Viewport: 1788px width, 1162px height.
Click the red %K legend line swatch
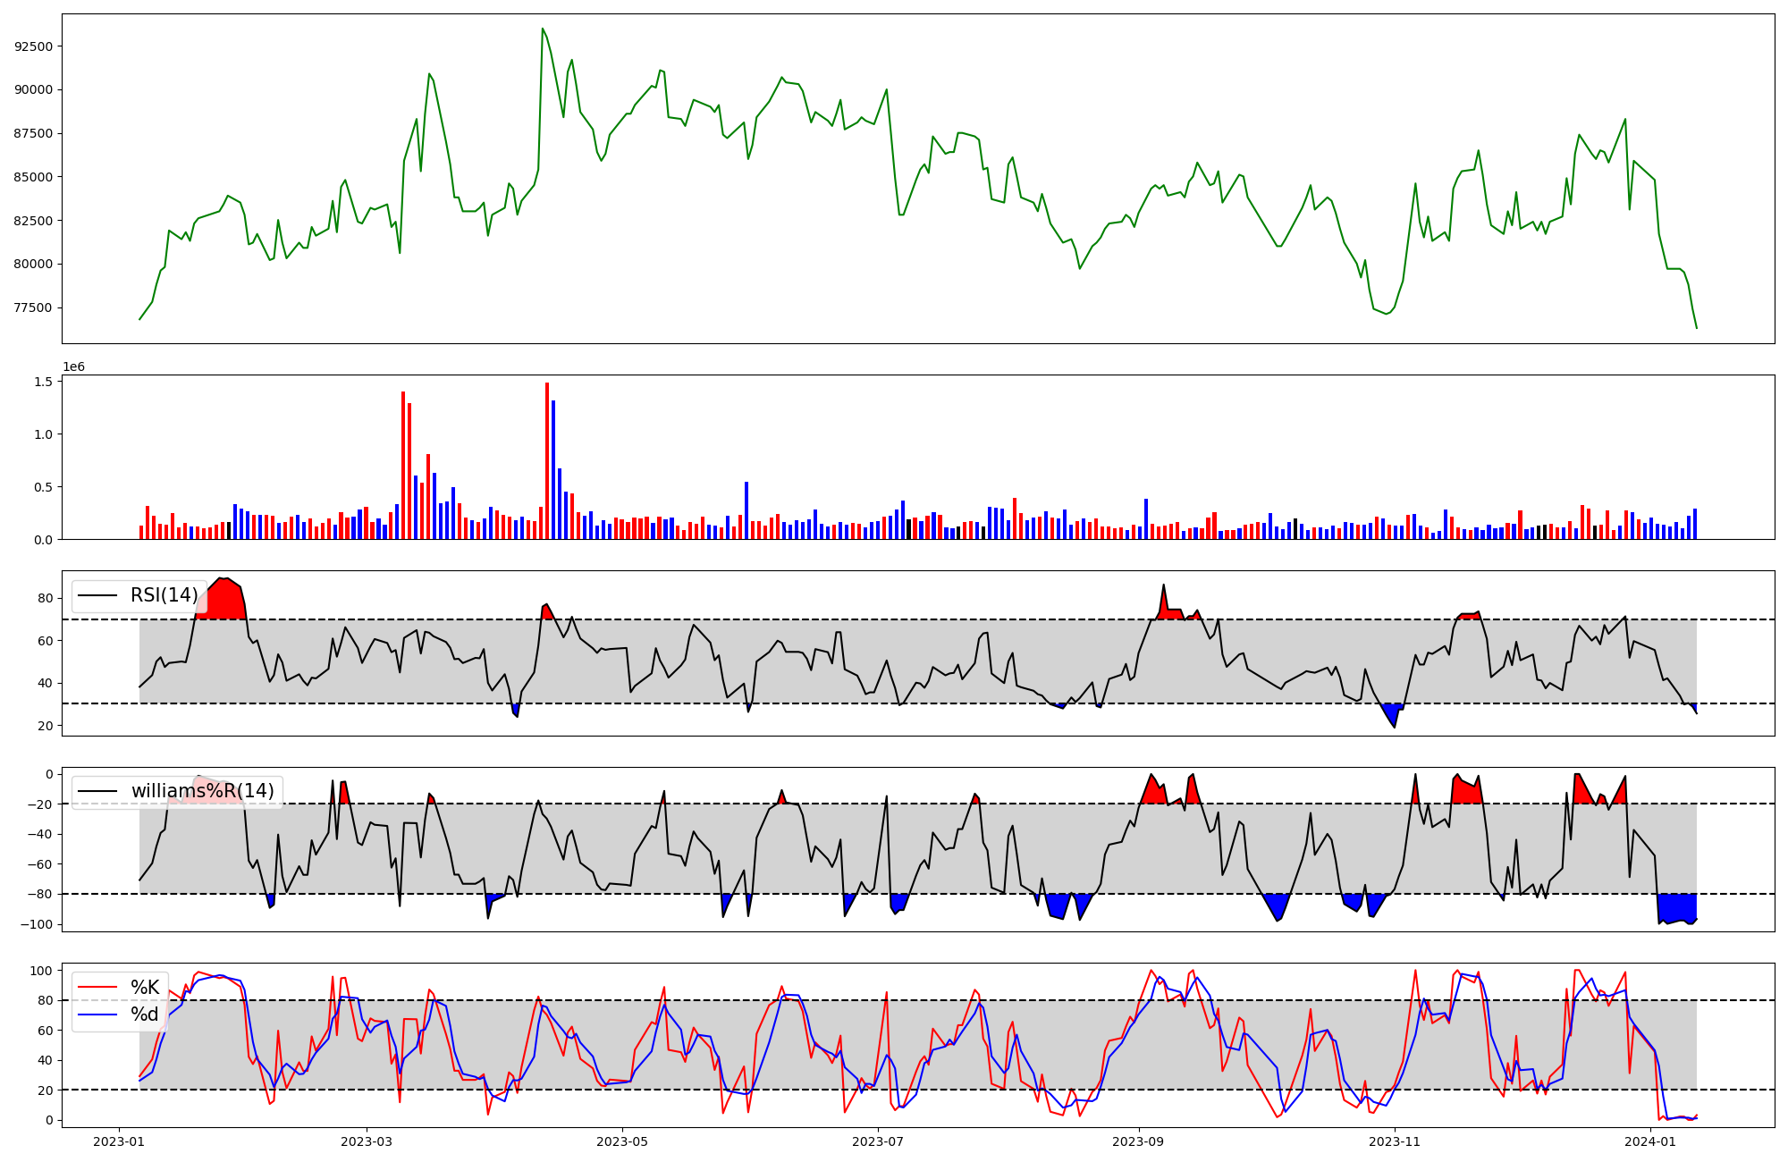click(98, 988)
